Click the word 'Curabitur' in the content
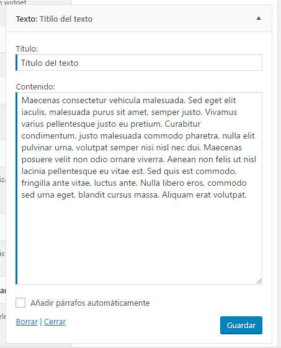The image size is (281, 348). (182, 124)
